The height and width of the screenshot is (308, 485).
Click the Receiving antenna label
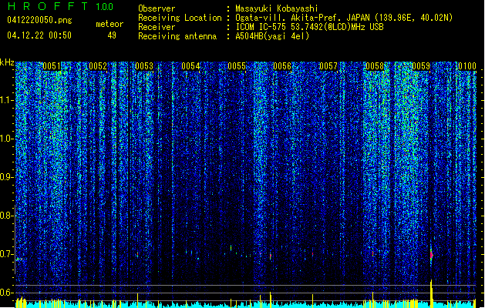[x=177, y=36]
